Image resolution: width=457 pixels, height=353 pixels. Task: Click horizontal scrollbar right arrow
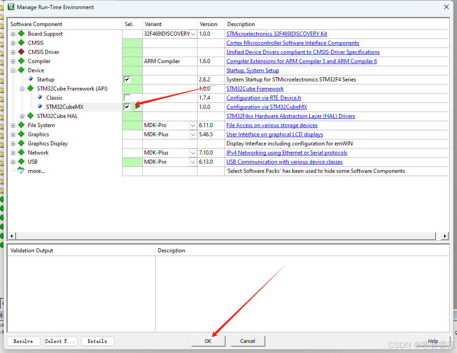(445, 236)
